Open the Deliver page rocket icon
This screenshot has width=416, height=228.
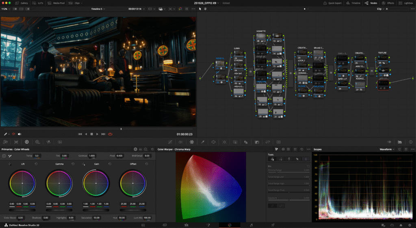point(273,224)
